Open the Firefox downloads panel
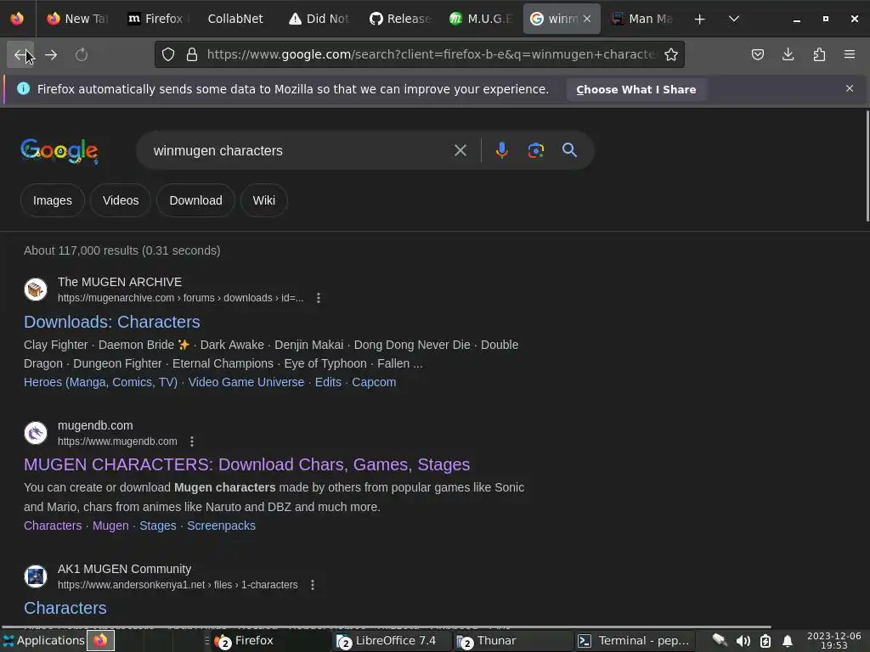Viewport: 870px width, 652px height. pos(788,54)
